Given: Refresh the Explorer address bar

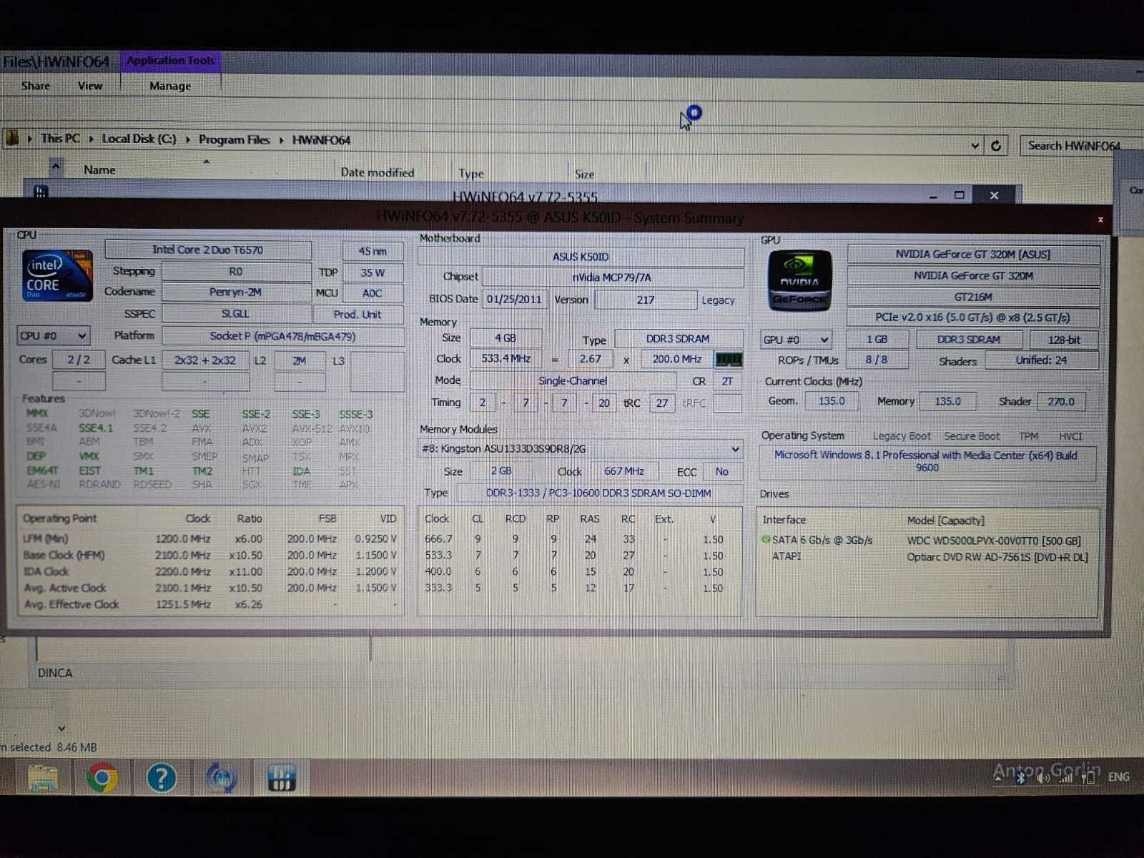Looking at the screenshot, I should click(x=995, y=146).
